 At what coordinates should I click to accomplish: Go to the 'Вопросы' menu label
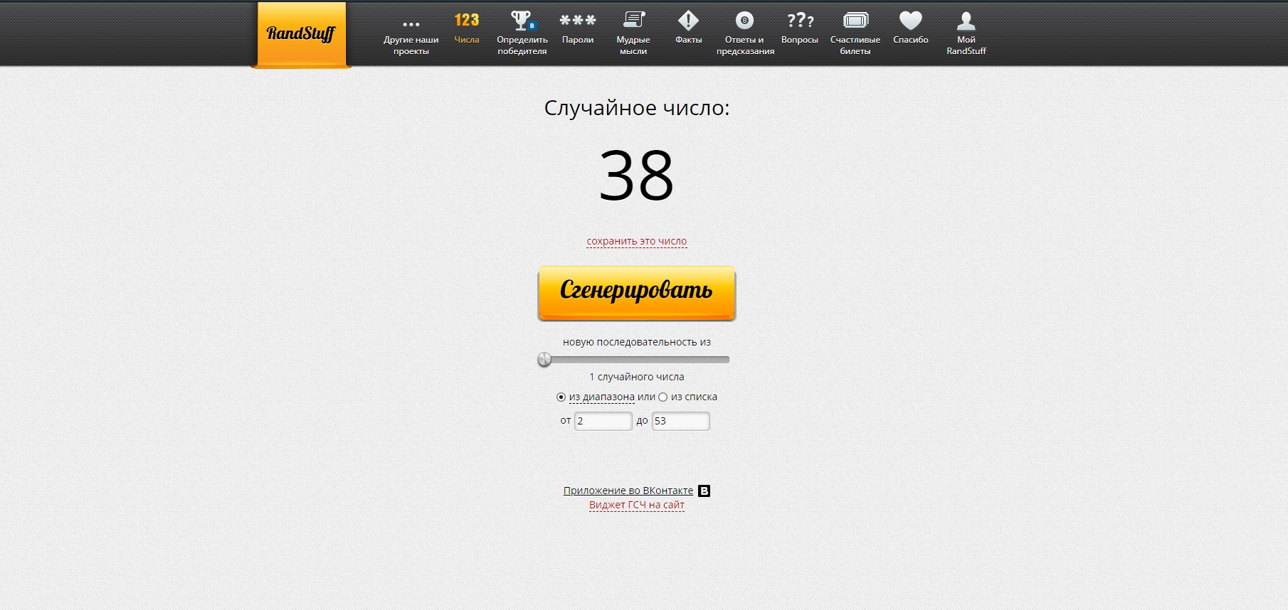800,40
